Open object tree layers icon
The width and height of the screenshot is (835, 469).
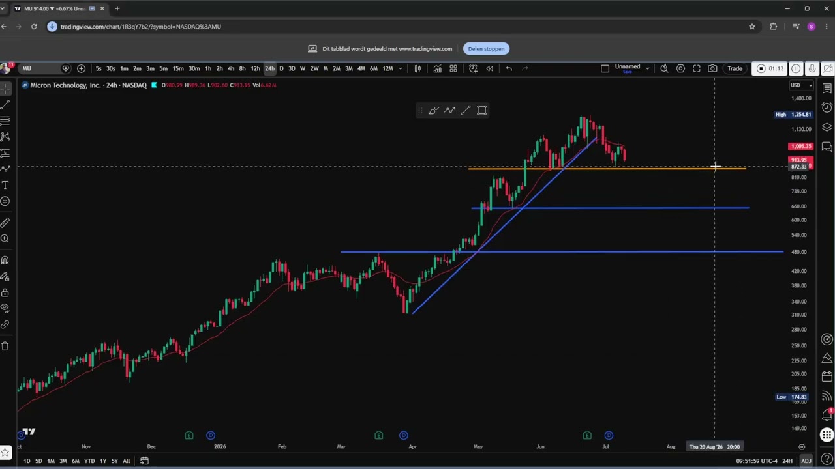[827, 127]
